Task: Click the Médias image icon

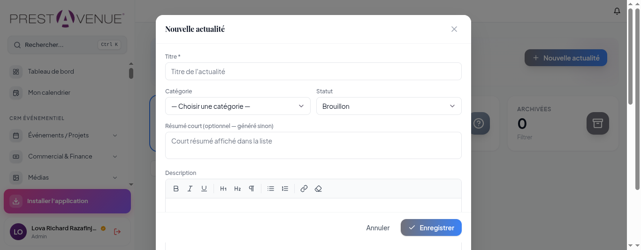Action: click(x=16, y=178)
